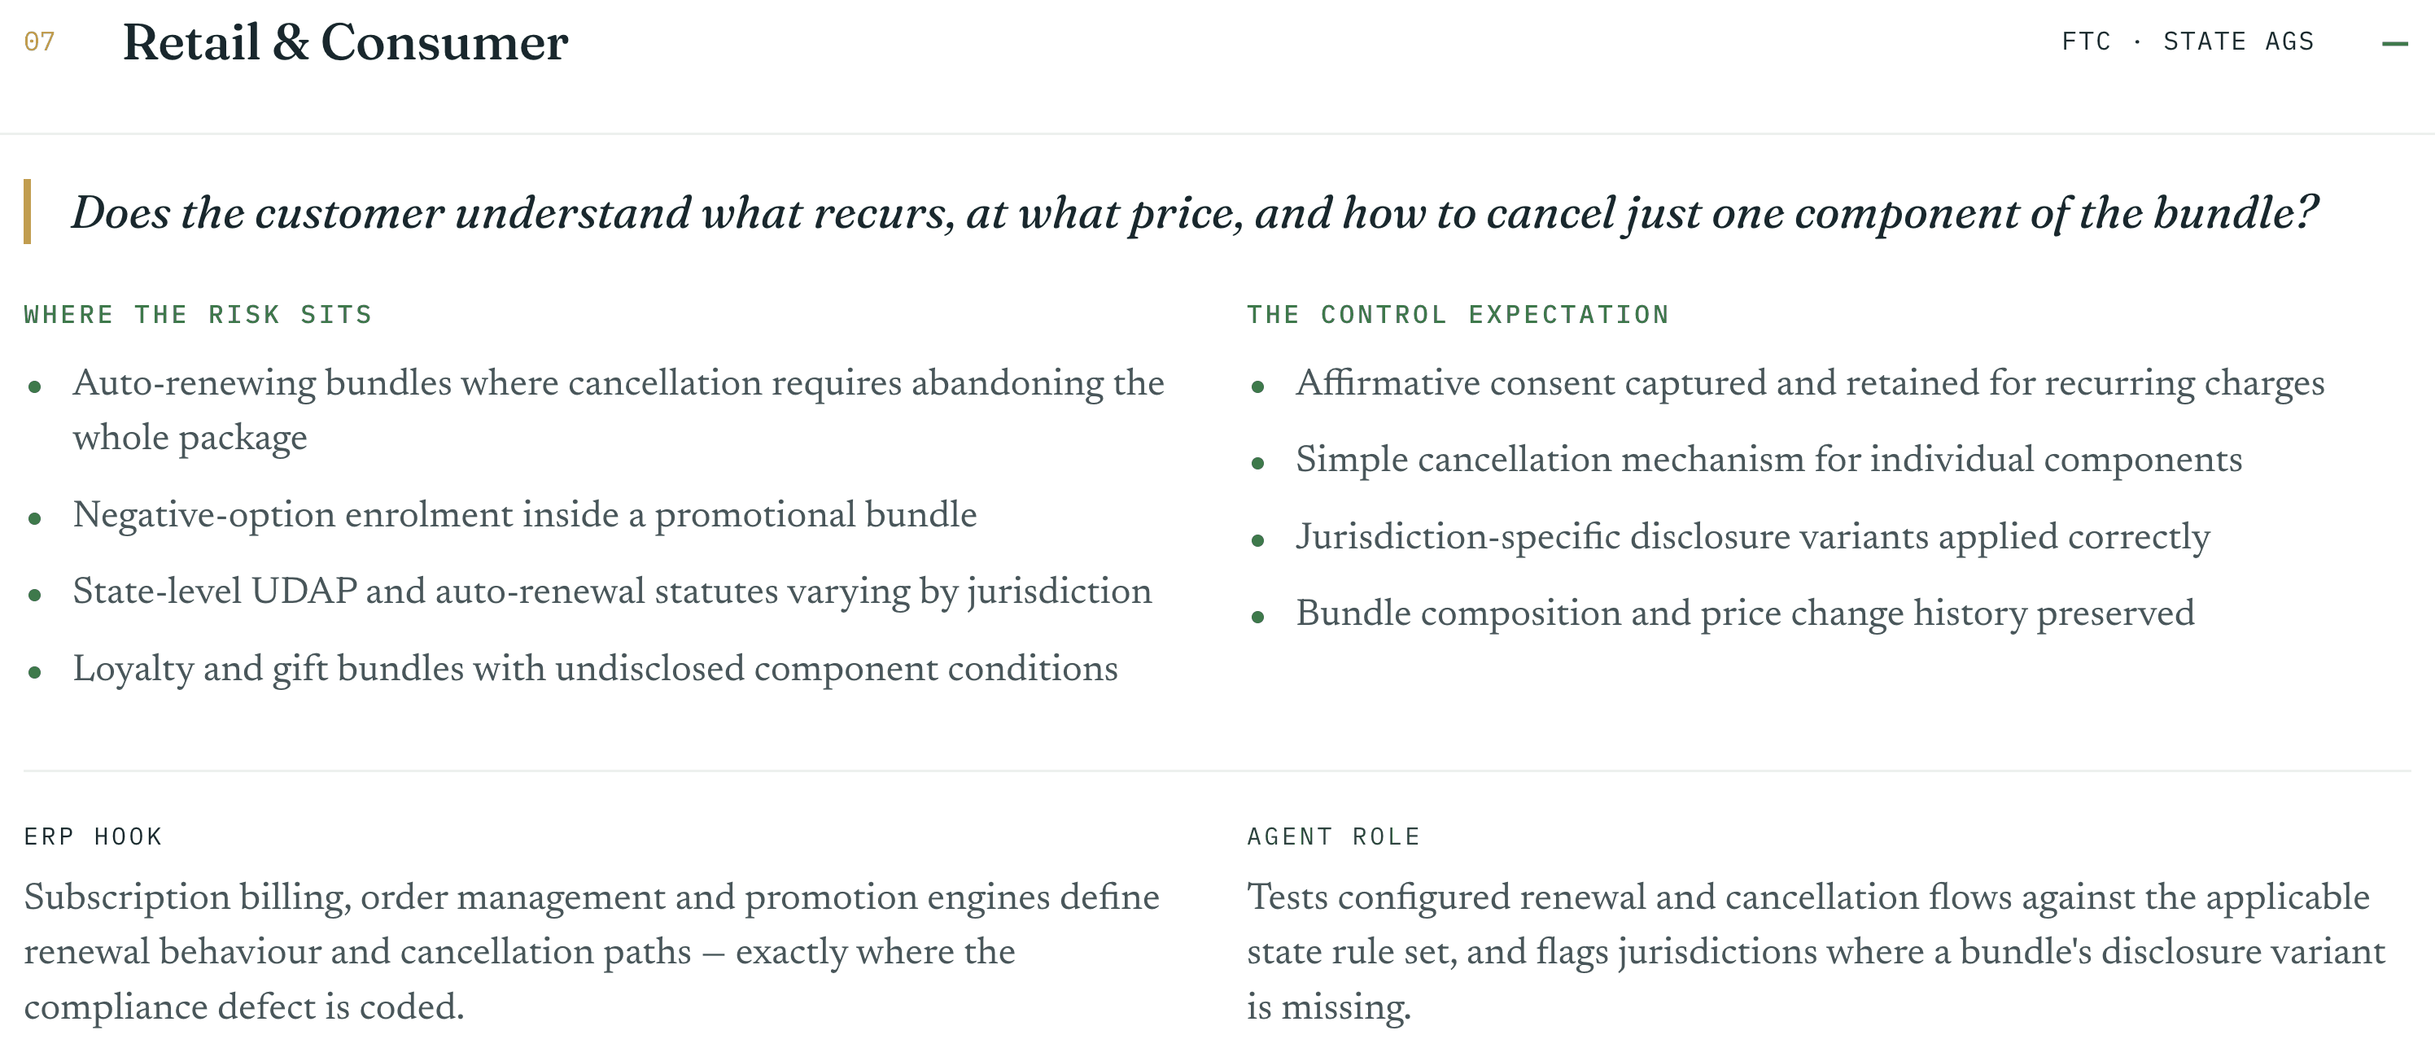The width and height of the screenshot is (2435, 1061).
Task: Click the Negative-option enrolment bullet item
Action: point(525,515)
